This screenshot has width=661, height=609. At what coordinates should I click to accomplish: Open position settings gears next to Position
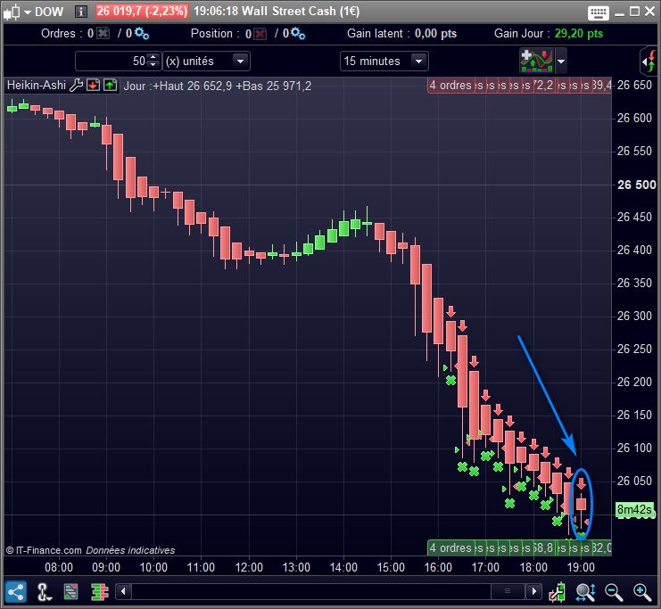[x=298, y=34]
